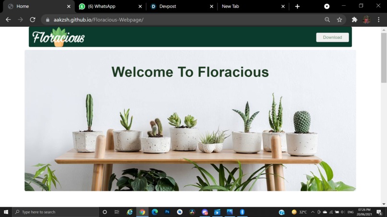Close the Home tab

pos(69,6)
